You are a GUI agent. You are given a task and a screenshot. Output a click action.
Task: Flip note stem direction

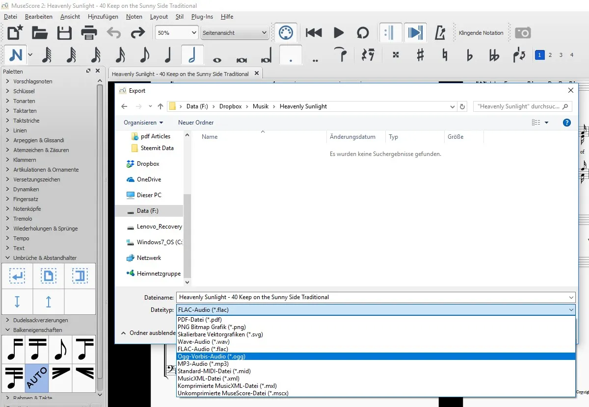click(519, 55)
